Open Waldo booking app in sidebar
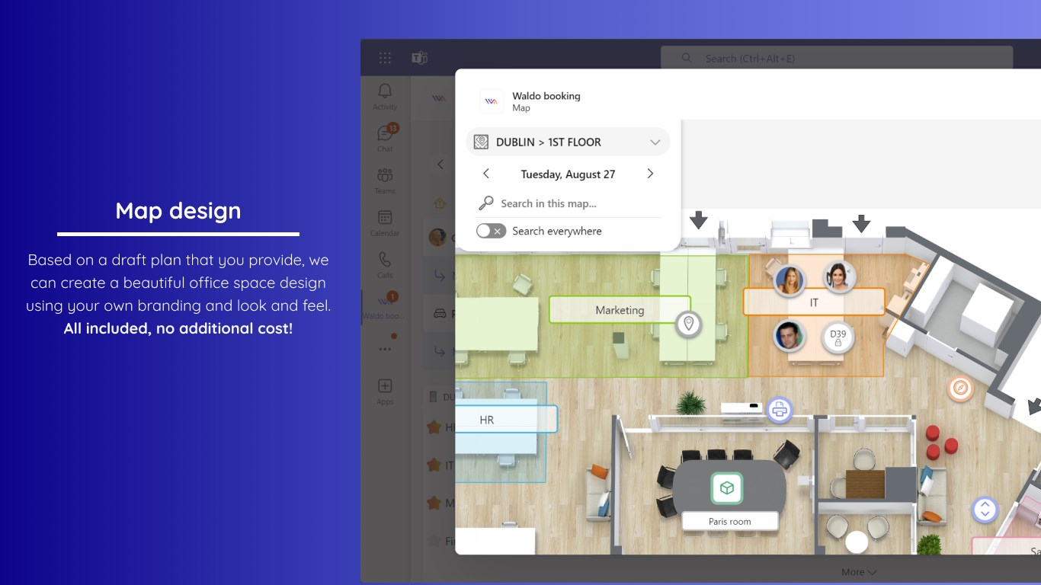The height and width of the screenshot is (585, 1041). tap(385, 306)
